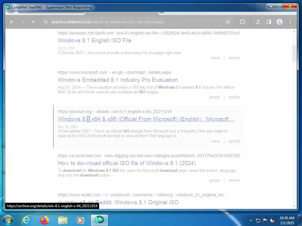Open muted volume speaker icon
This screenshot has width=302, height=226.
(x=272, y=220)
